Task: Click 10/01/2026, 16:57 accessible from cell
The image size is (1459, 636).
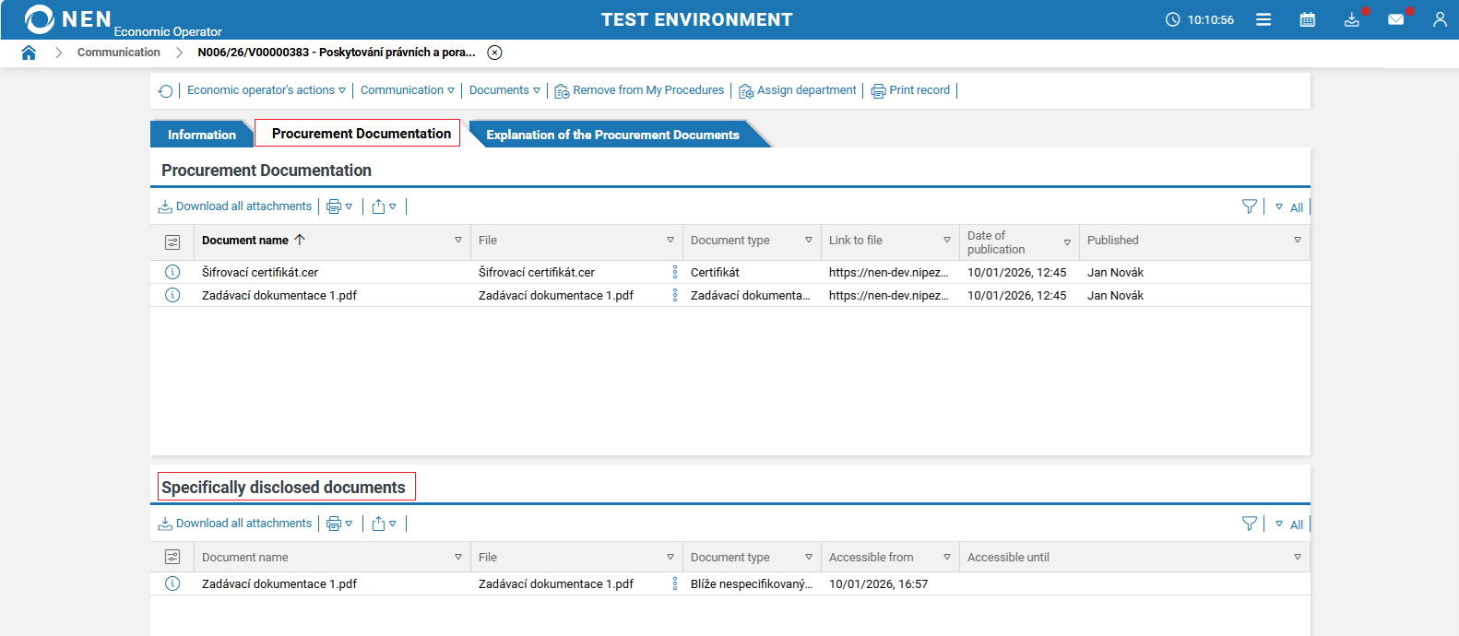Action: pos(878,583)
